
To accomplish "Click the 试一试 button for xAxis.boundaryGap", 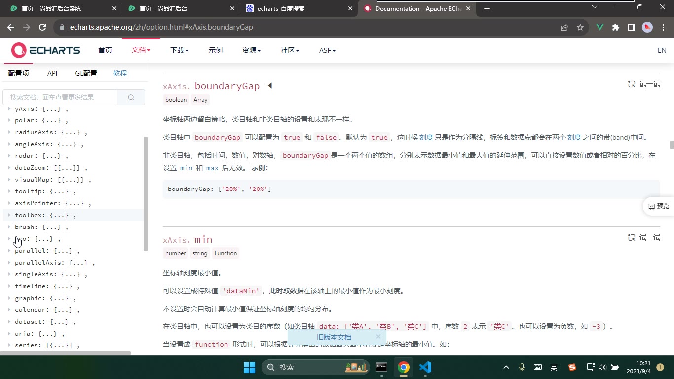I will [x=643, y=84].
